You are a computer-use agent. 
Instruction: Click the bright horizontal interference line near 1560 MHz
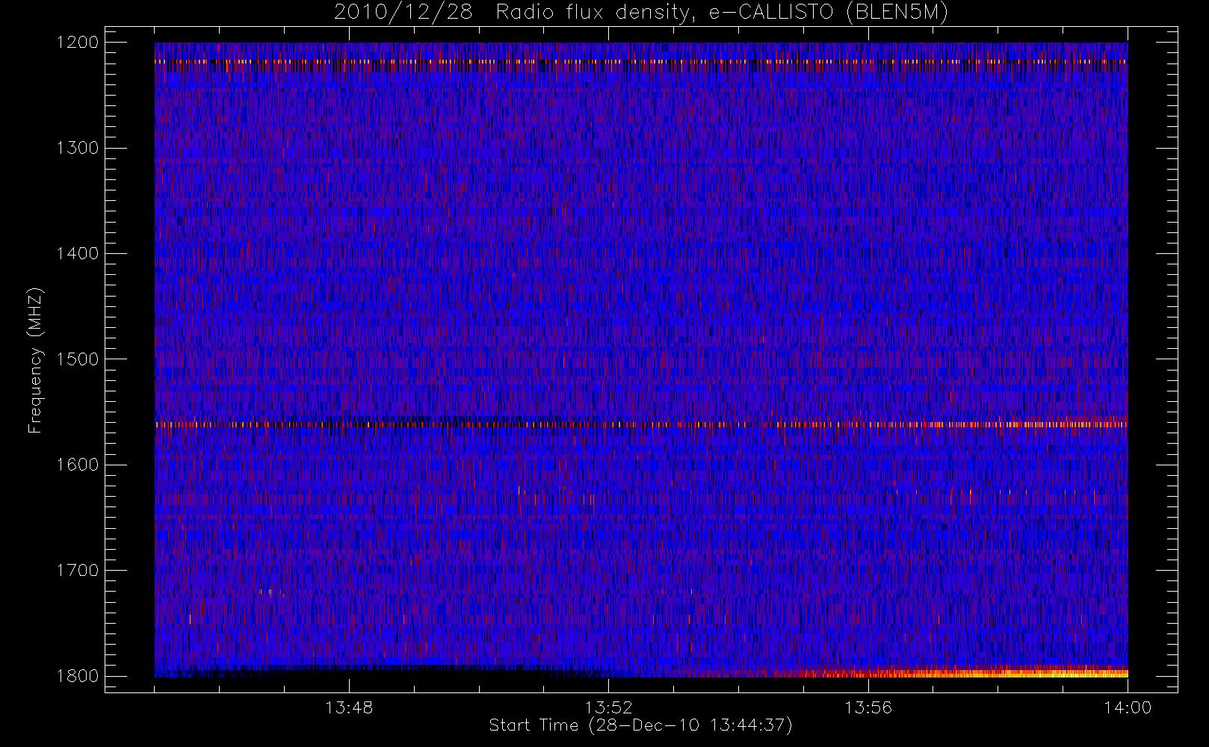[x=641, y=424]
